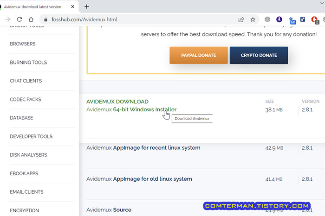The image size is (325, 216).
Task: Open the EBOOK APPS category
Action: pyautogui.click(x=24, y=173)
